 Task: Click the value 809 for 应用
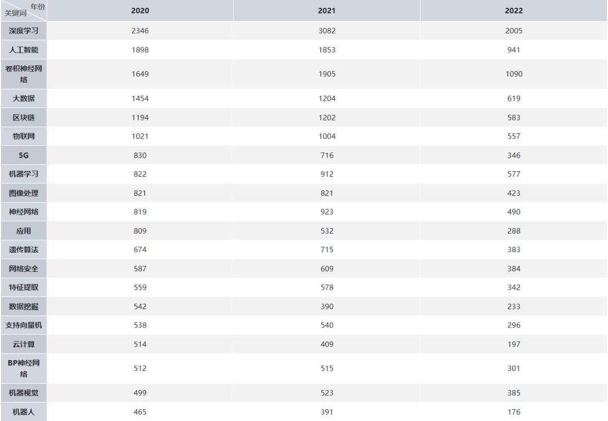[x=140, y=231]
